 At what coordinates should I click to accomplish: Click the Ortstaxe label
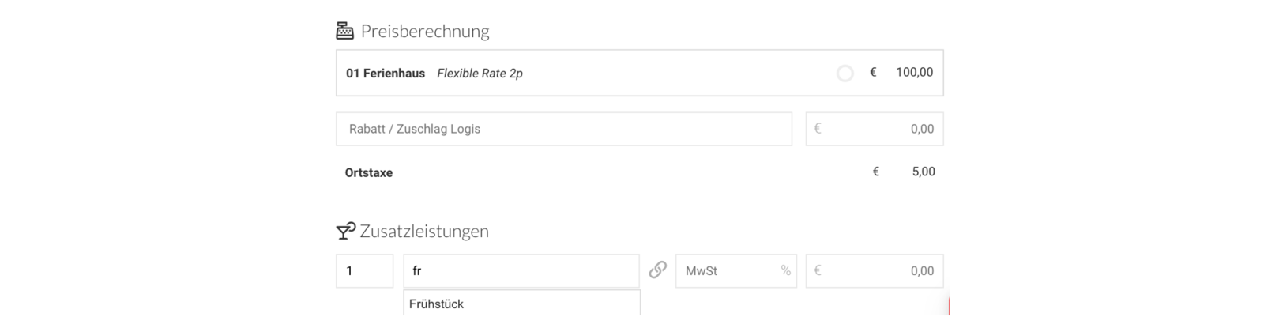[x=369, y=172]
